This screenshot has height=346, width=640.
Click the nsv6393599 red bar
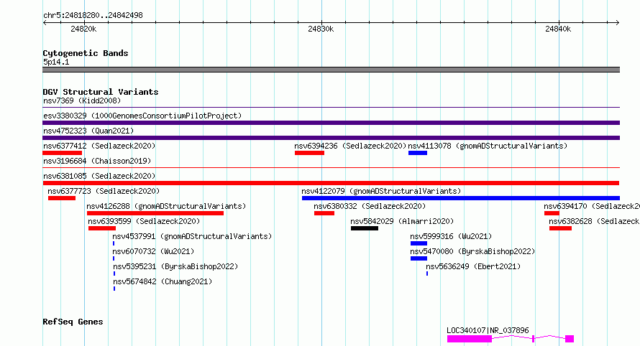[x=102, y=228]
